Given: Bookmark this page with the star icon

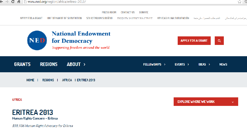Looking at the screenshot, I should click(239, 2).
